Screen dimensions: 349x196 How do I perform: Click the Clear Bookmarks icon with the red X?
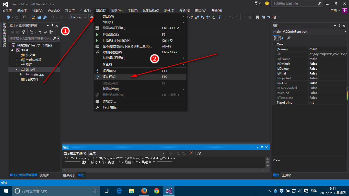tap(274, 17)
